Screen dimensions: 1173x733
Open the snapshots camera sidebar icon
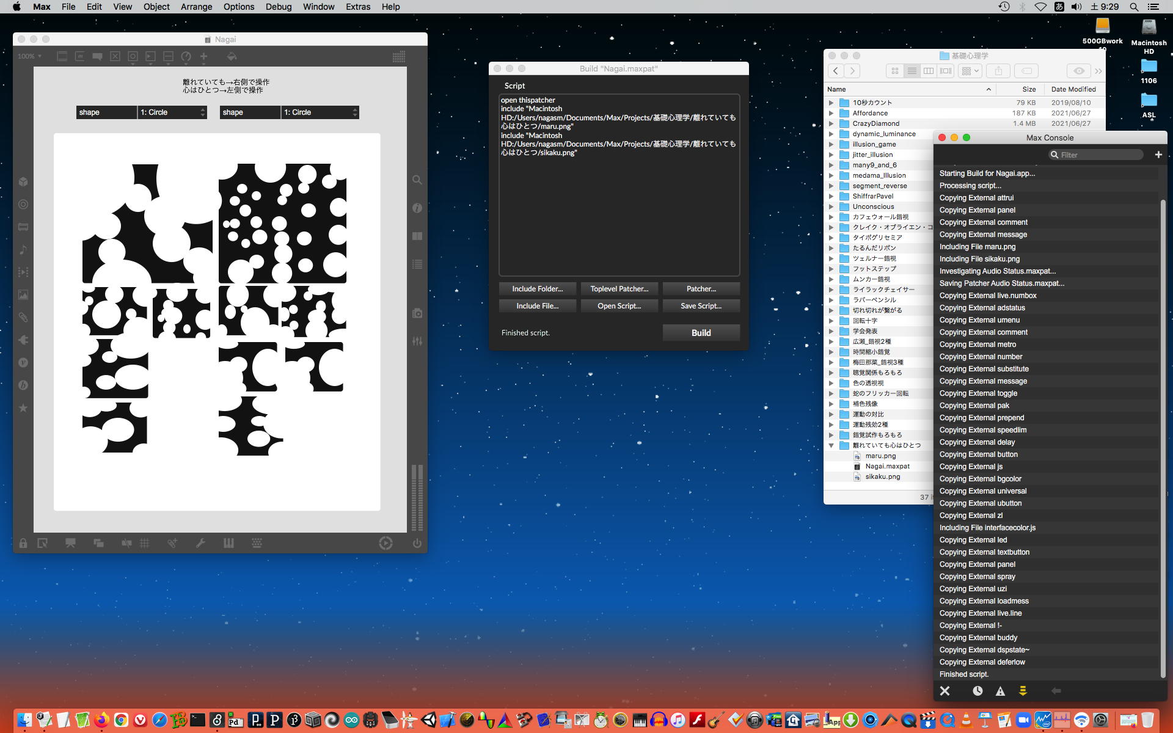417,313
